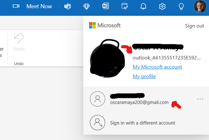Click the Undo arrow icon in ribbon

click(19, 39)
